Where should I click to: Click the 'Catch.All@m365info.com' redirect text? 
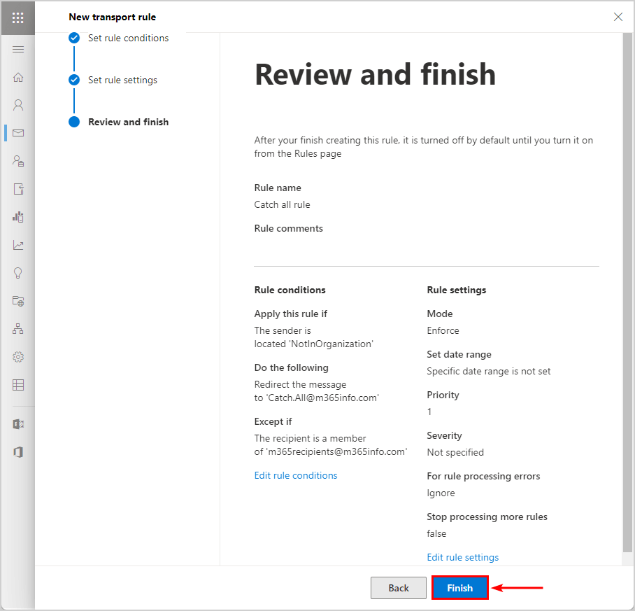322,398
